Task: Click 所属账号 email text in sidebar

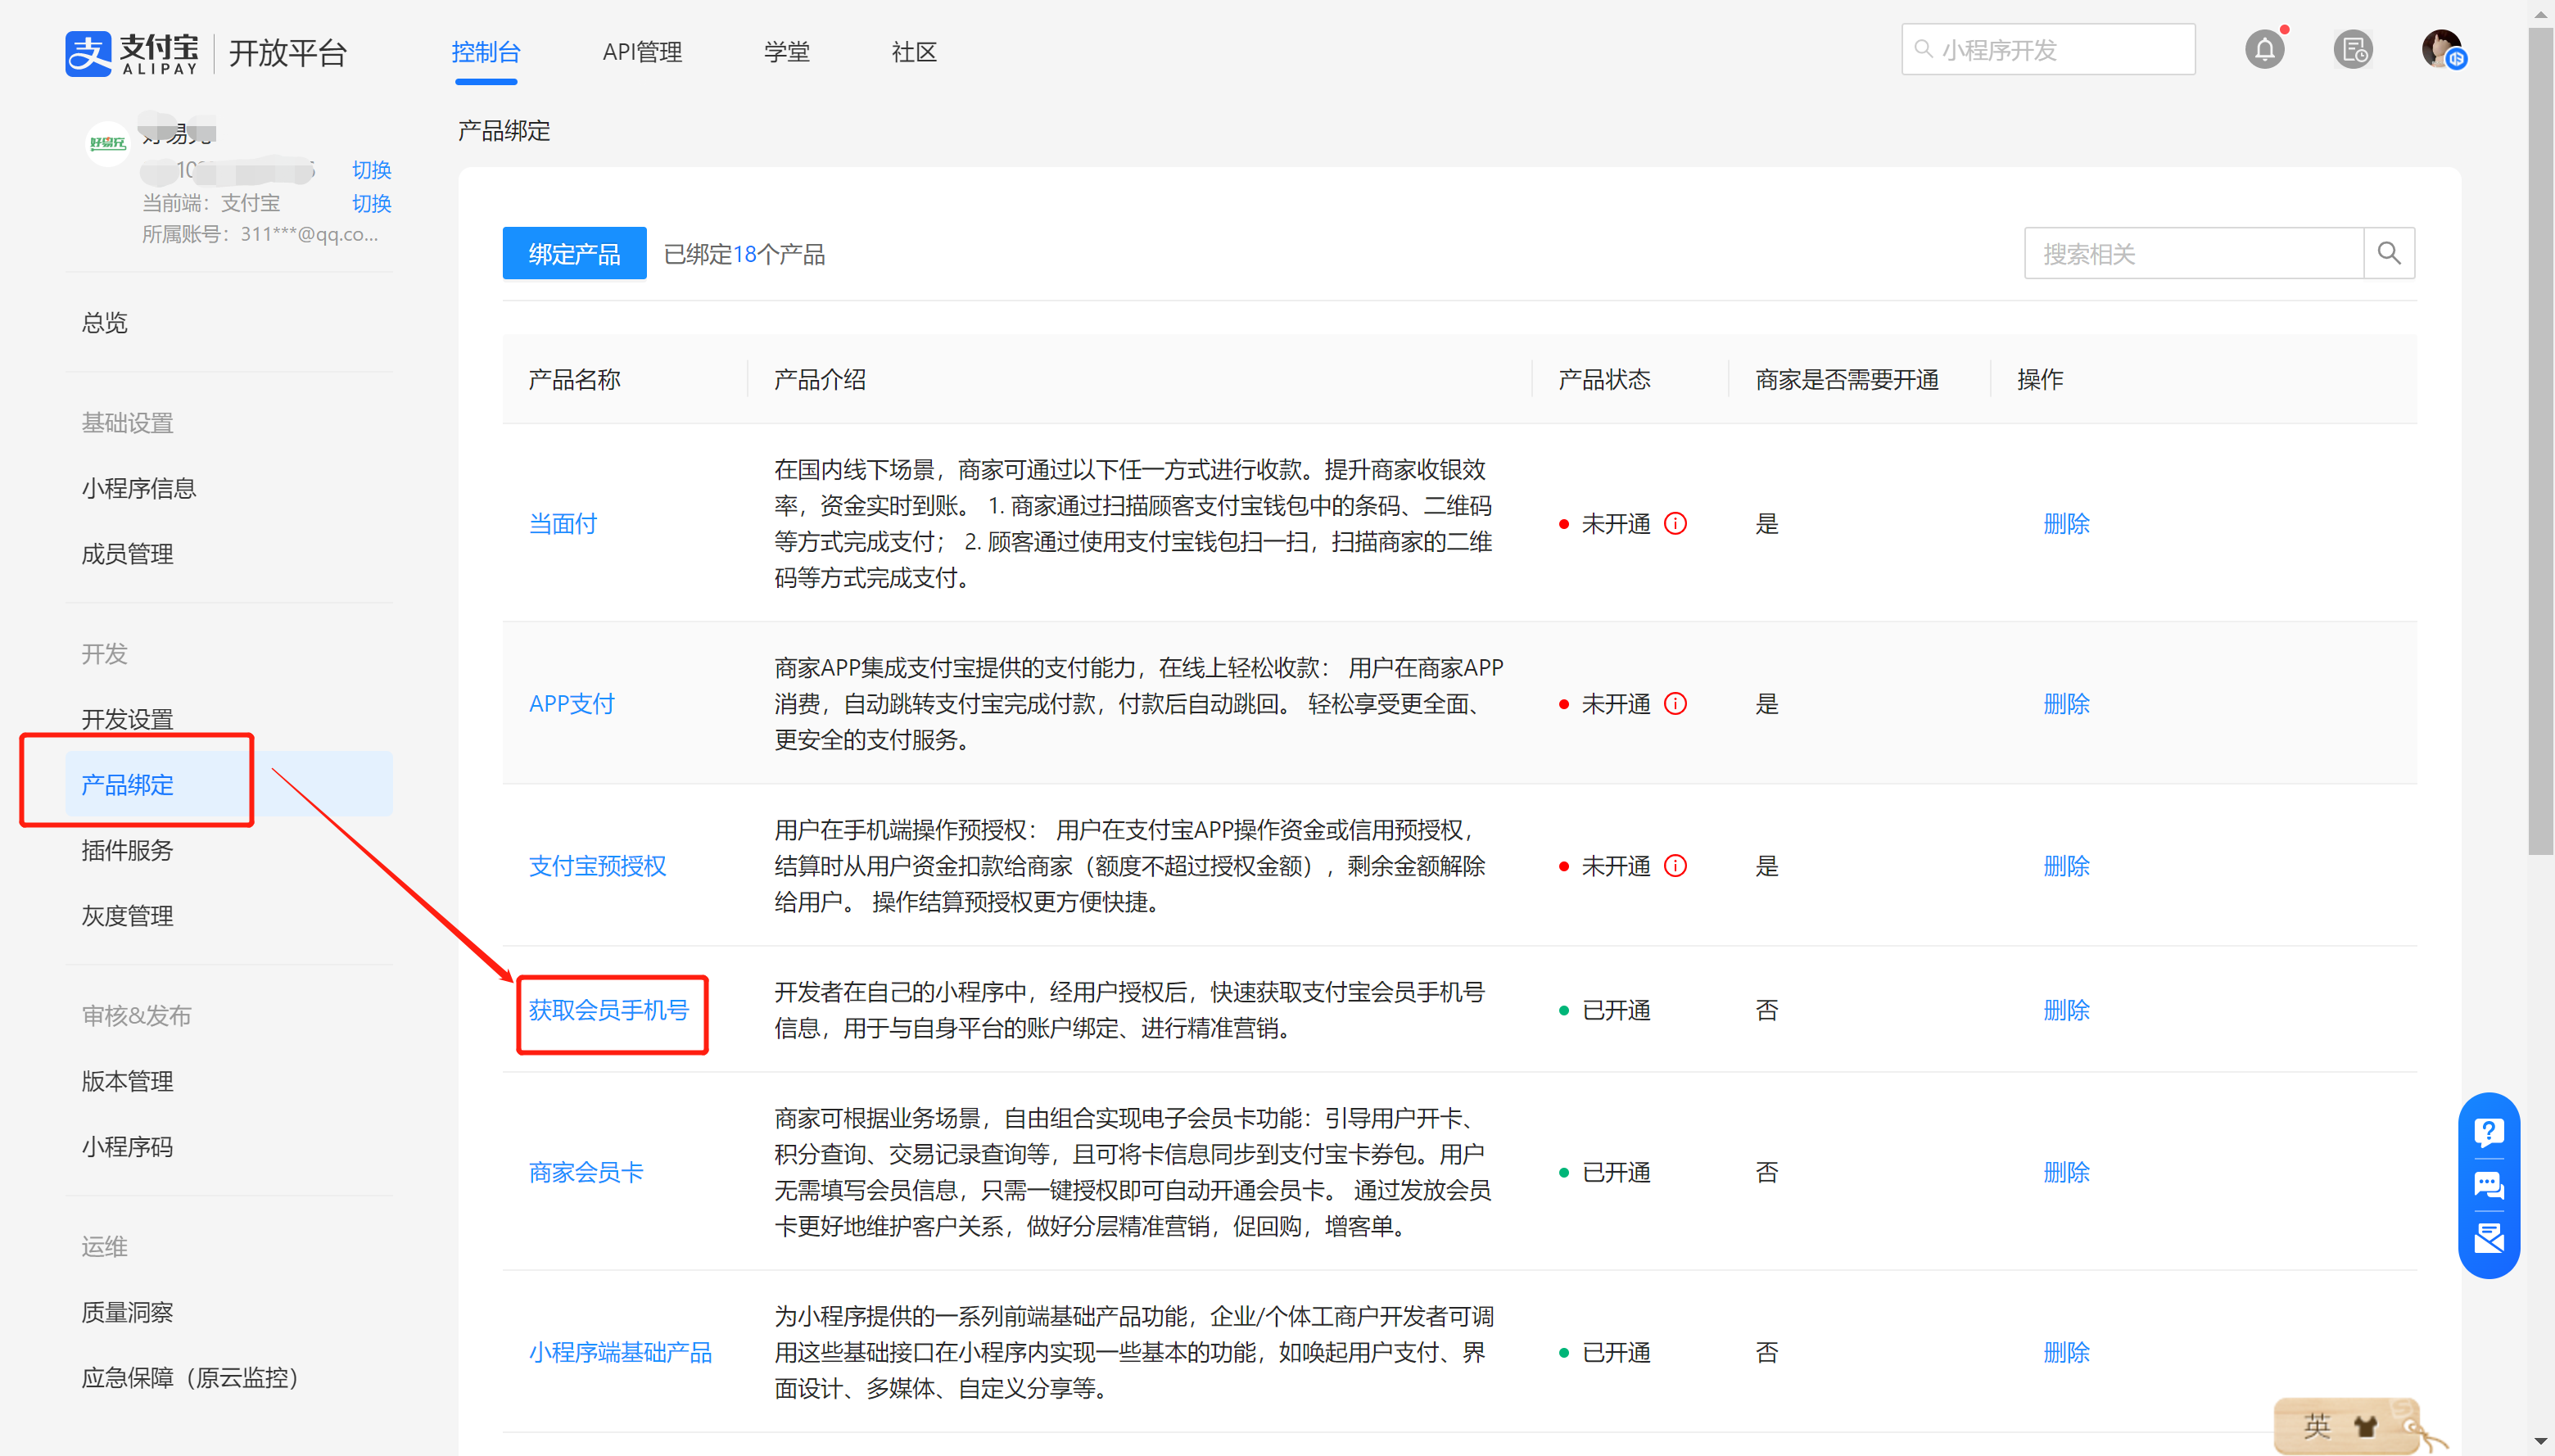Action: pyautogui.click(x=260, y=234)
